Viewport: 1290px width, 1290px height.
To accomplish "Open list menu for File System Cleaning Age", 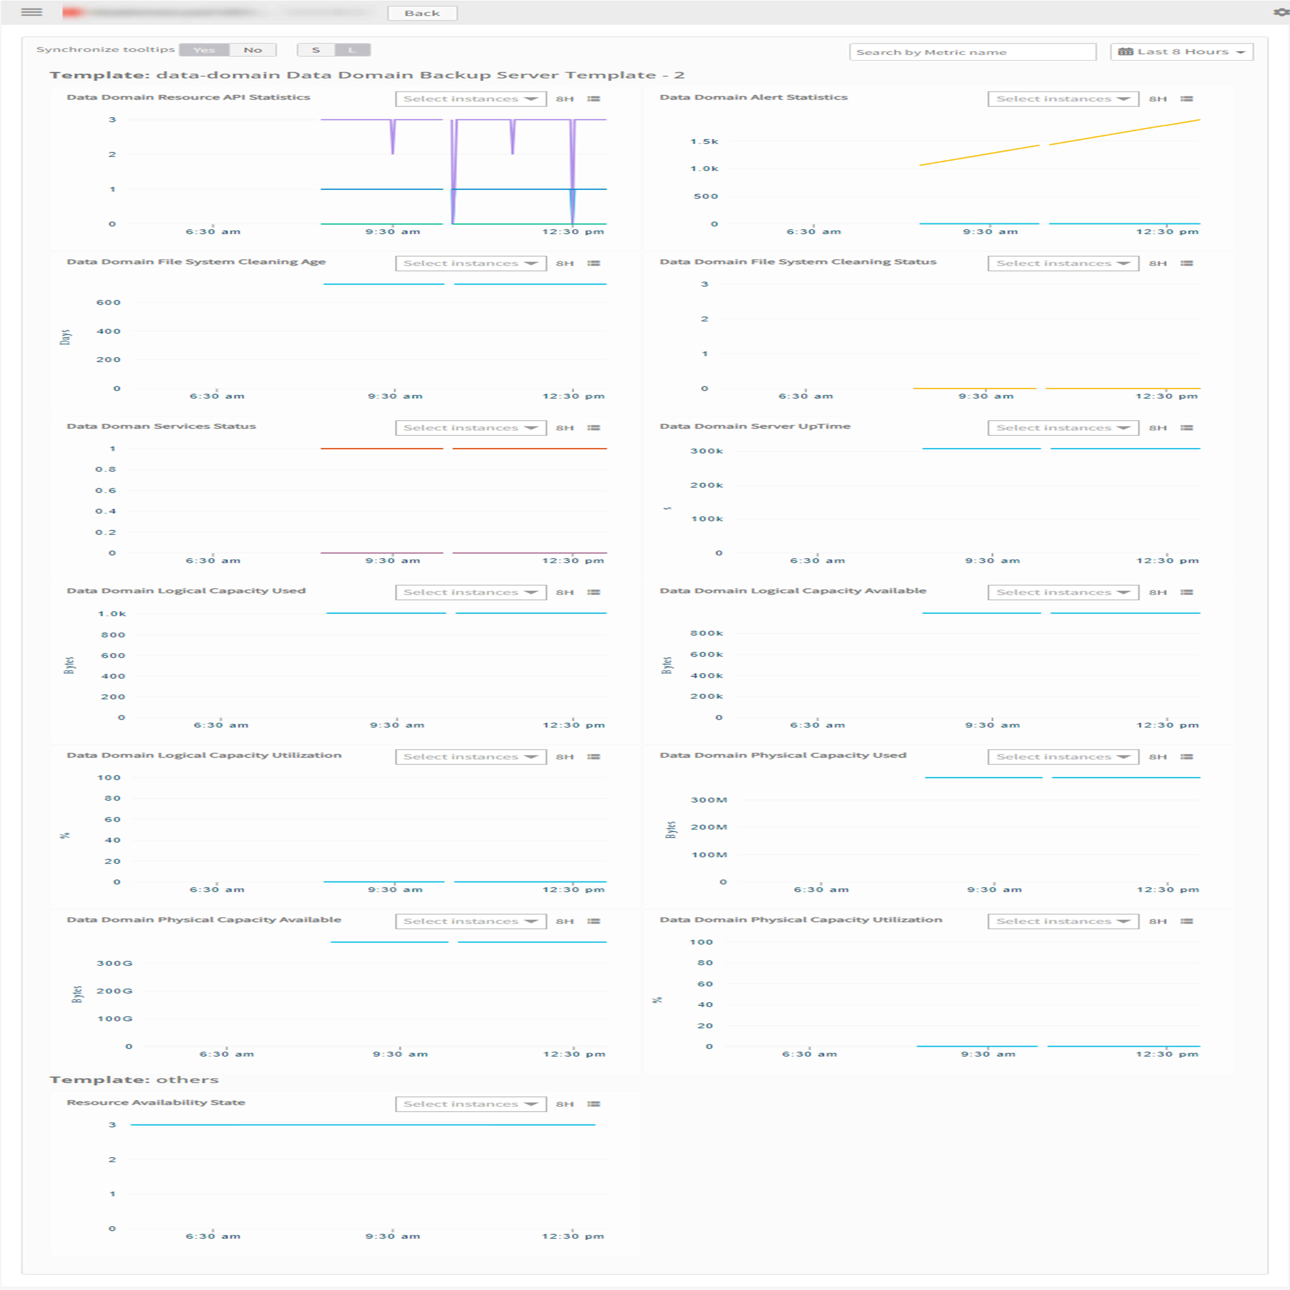I will (594, 263).
